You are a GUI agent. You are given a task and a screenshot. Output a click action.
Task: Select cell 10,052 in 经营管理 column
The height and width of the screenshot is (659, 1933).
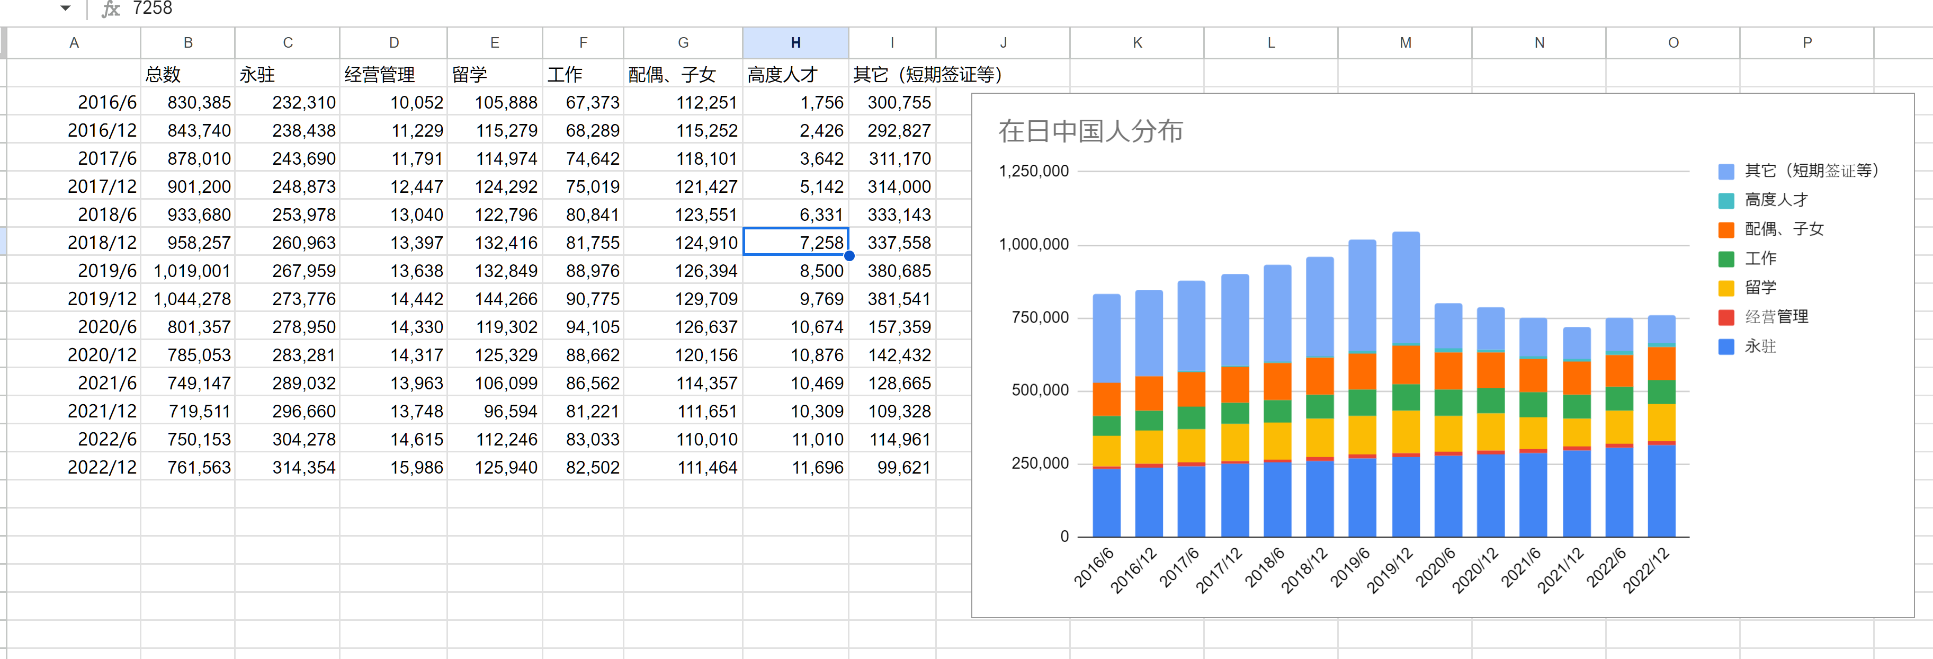point(394,102)
